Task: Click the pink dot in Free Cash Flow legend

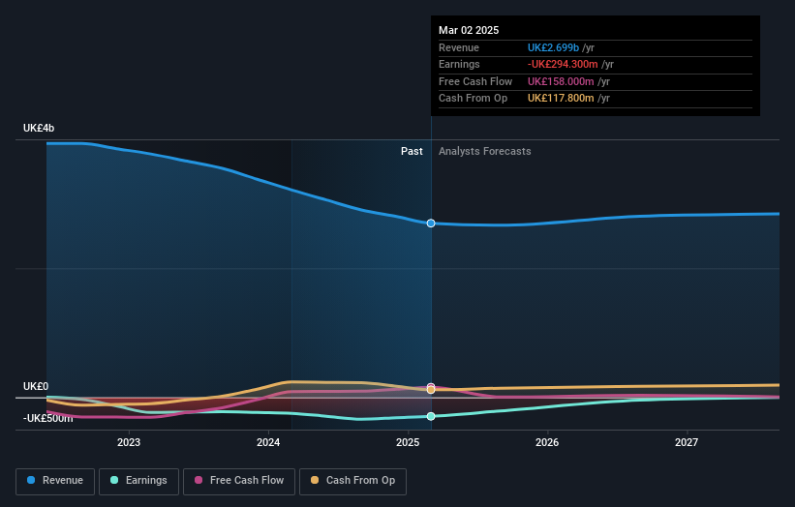Action: [199, 480]
